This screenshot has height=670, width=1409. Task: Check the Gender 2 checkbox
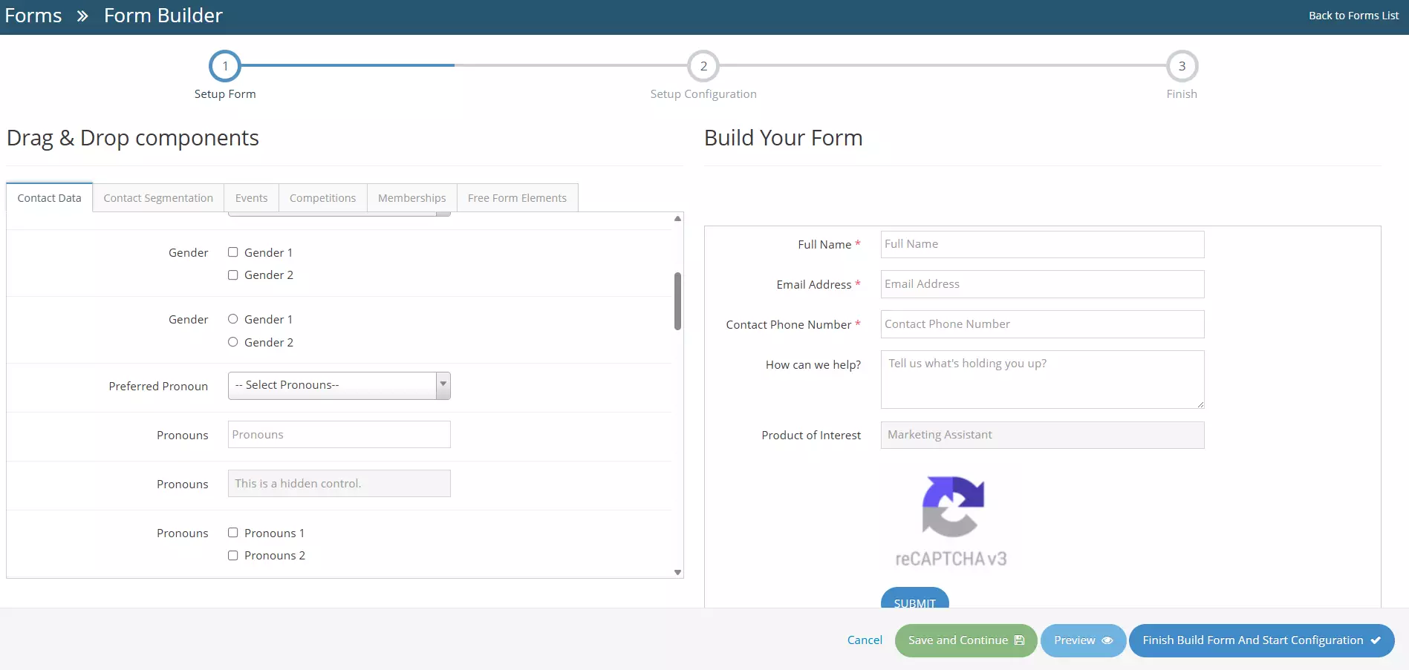pos(232,275)
